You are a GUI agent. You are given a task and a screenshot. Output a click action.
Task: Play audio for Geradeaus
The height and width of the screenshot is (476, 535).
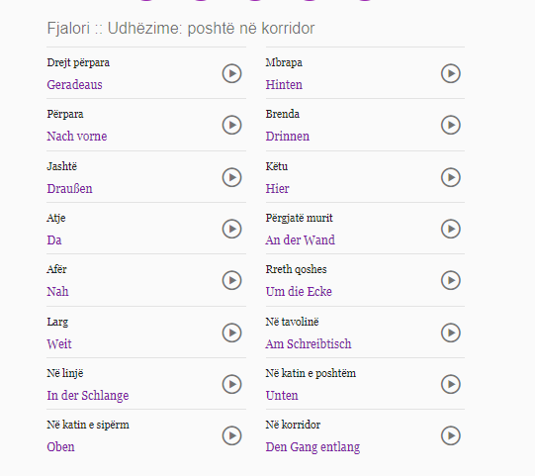pos(232,73)
